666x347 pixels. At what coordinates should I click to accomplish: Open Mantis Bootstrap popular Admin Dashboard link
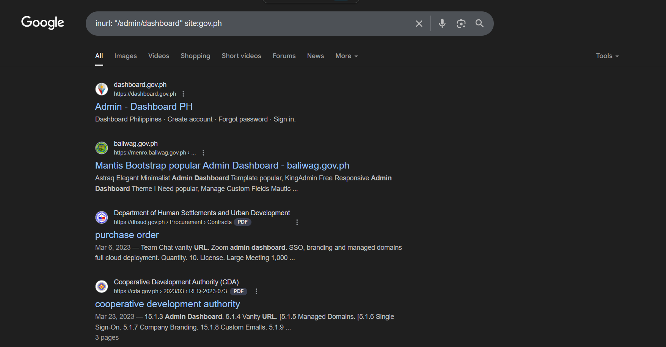[222, 166]
